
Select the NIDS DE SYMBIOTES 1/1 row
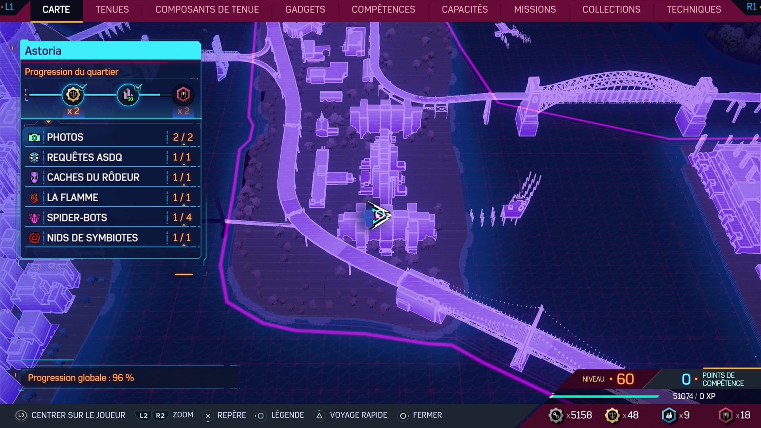click(112, 238)
